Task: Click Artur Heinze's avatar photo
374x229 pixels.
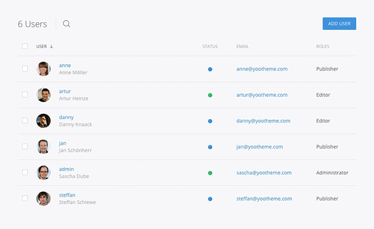Action: tap(44, 95)
